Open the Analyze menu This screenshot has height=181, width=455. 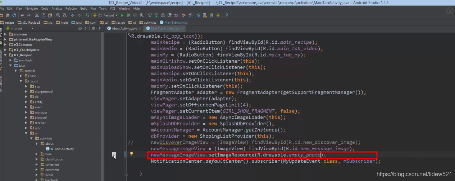point(57,8)
